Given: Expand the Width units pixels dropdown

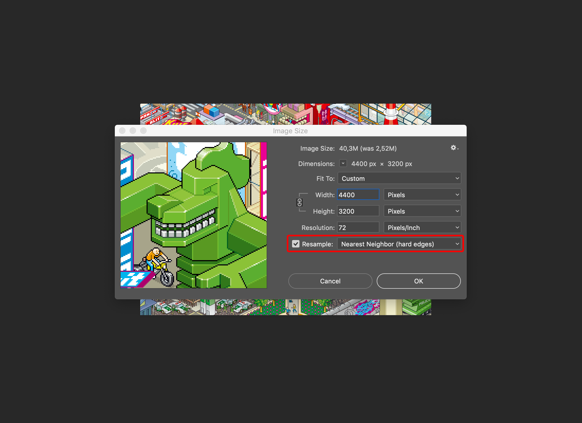Looking at the screenshot, I should coord(422,195).
